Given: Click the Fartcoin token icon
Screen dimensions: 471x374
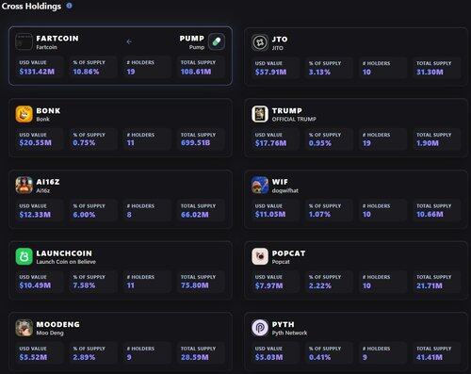Looking at the screenshot, I should pos(24,41).
